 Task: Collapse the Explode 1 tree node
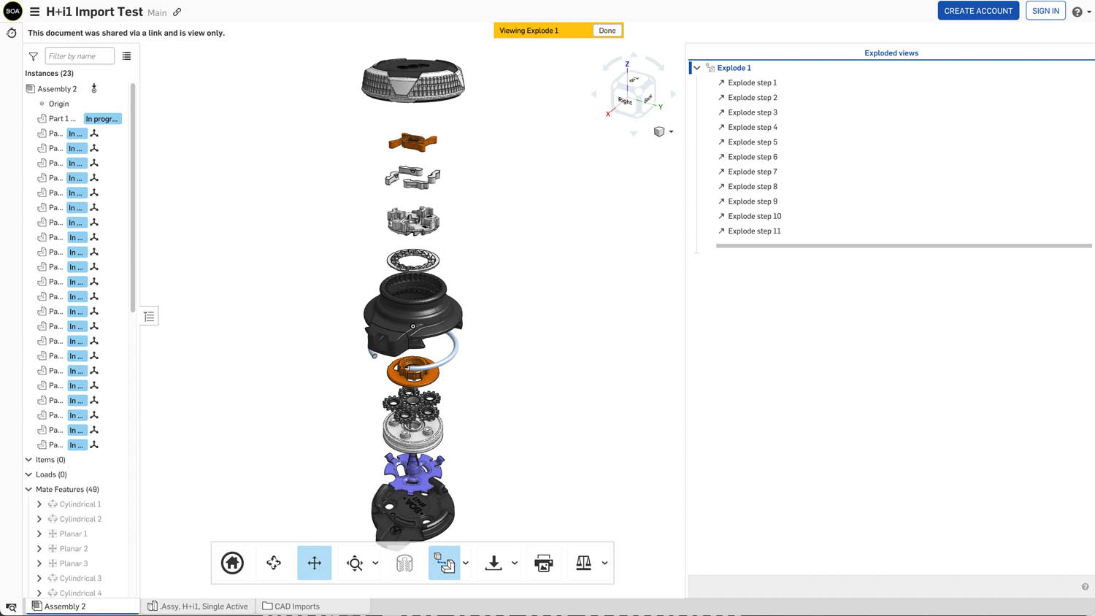(697, 68)
